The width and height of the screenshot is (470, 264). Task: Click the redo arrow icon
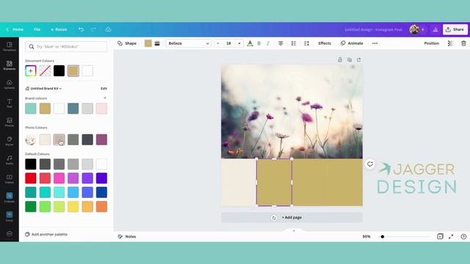93,29
